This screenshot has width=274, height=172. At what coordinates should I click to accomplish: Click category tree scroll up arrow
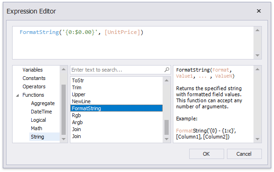(x=63, y=69)
